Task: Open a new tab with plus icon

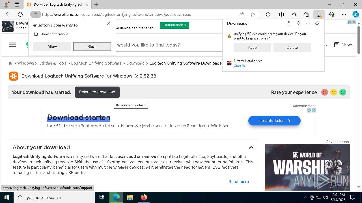Action: tap(96, 5)
